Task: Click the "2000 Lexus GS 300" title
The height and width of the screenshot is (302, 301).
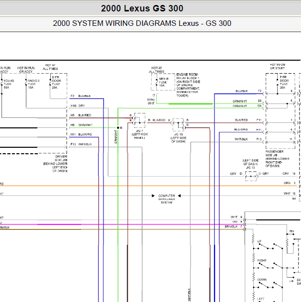Action: [142, 8]
